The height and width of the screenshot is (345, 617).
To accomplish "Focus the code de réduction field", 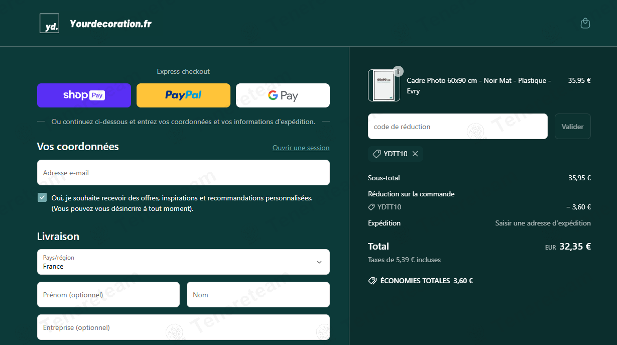I will [x=457, y=127].
